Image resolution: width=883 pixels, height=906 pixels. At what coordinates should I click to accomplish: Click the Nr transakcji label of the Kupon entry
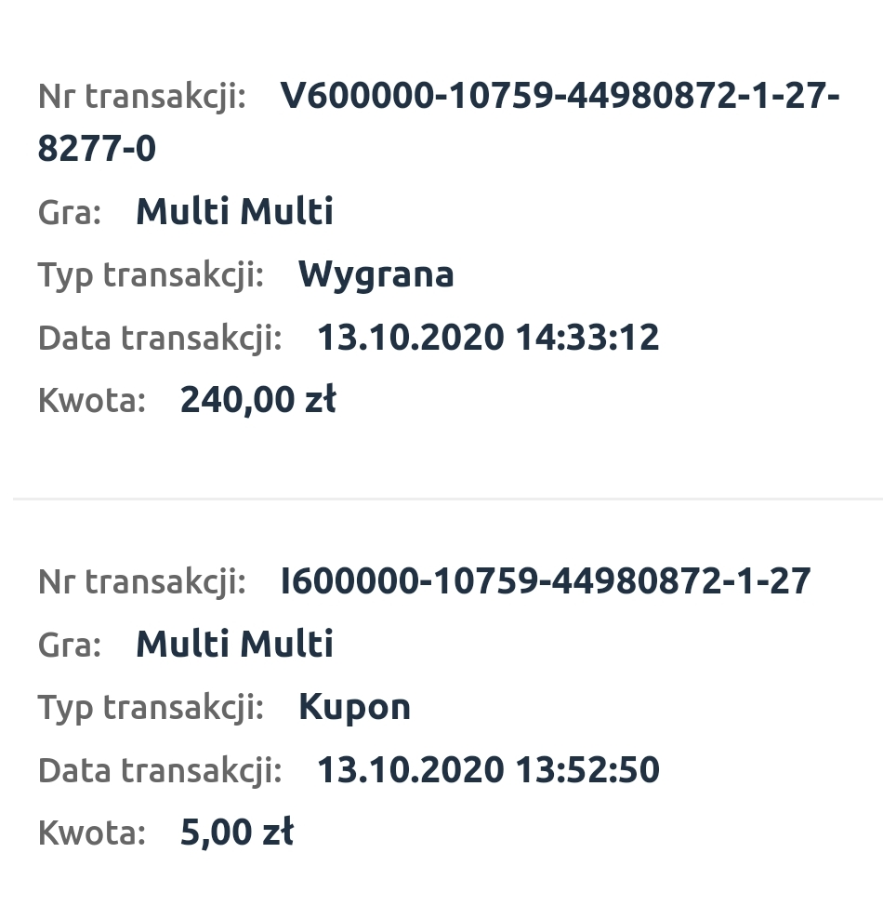[x=141, y=582]
